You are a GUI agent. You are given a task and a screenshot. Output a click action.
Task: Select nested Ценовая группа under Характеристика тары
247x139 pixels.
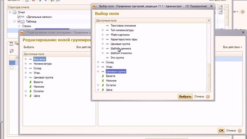point(120,44)
